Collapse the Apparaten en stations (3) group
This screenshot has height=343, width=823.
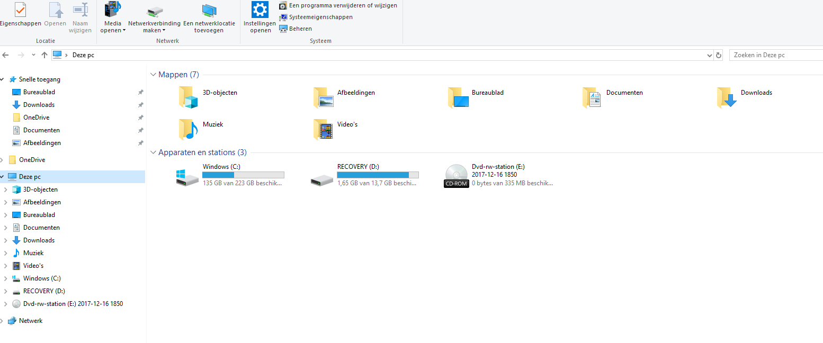pyautogui.click(x=154, y=152)
